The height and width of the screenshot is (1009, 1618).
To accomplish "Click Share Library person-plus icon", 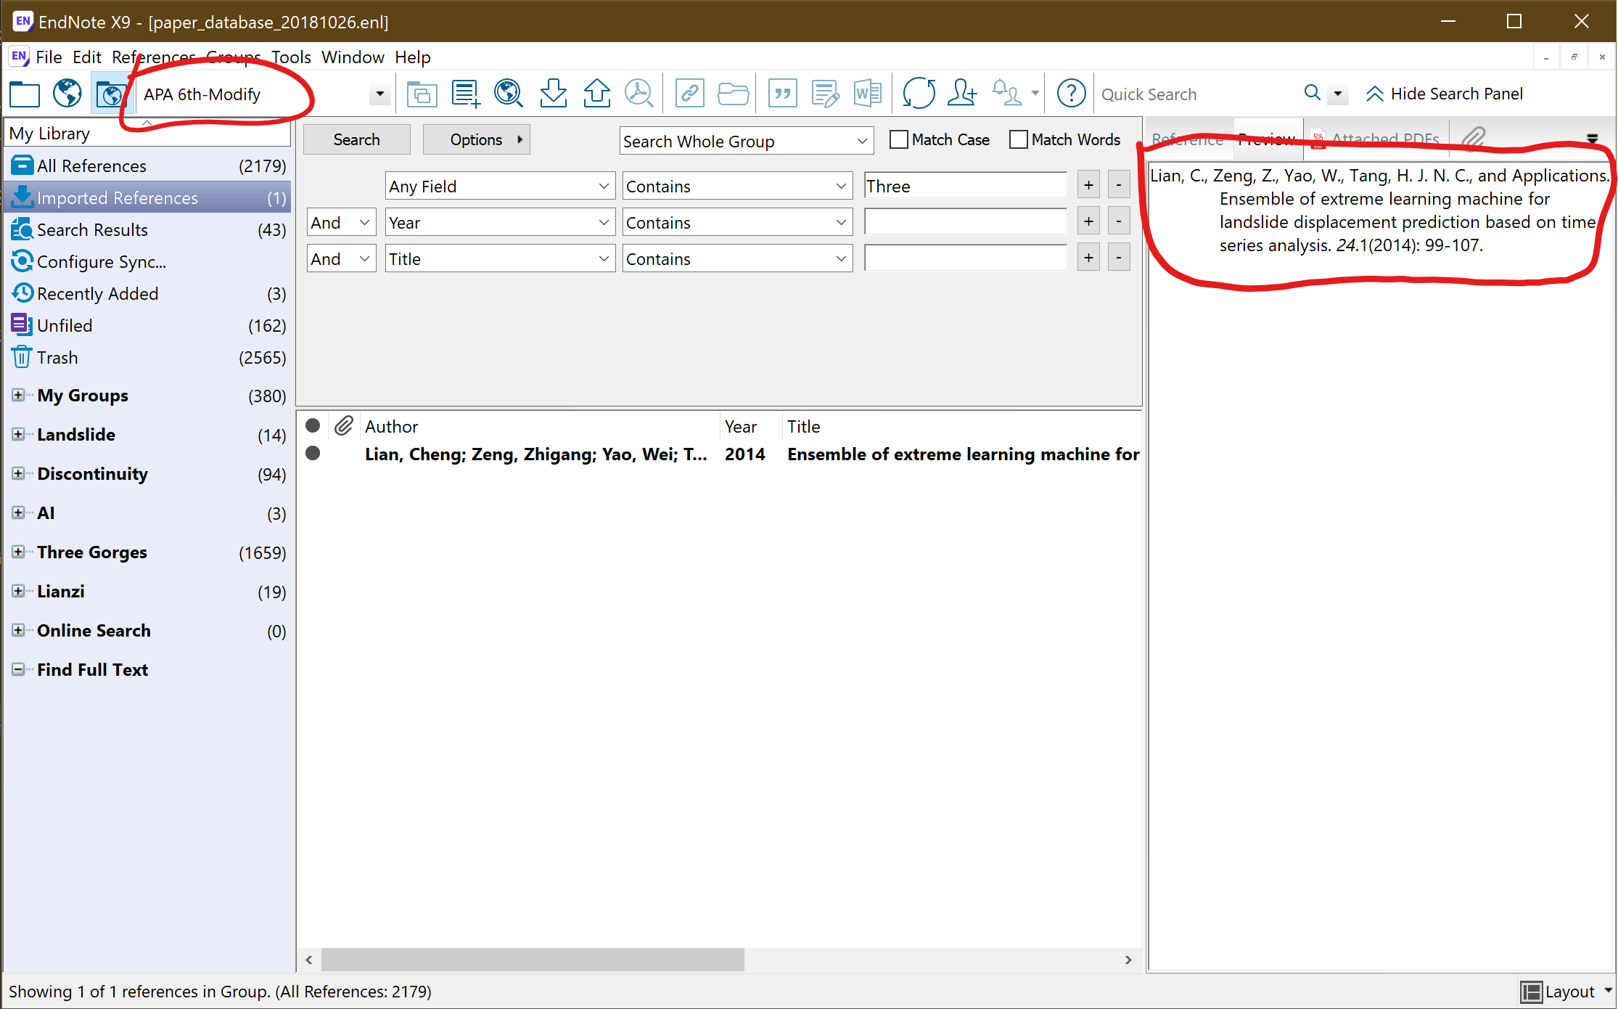I will (962, 94).
